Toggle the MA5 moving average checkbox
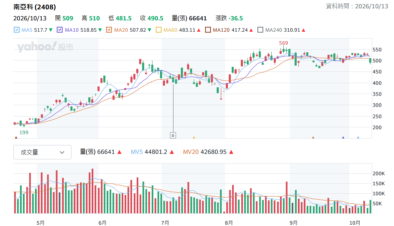The width and height of the screenshot is (394, 226). [17, 30]
